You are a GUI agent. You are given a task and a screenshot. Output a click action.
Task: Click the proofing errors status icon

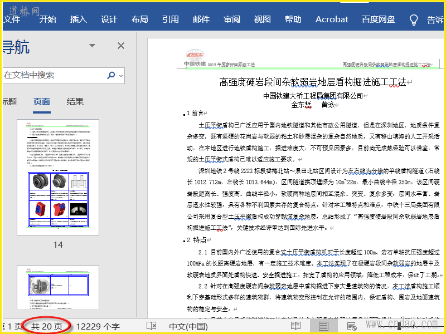click(x=151, y=326)
